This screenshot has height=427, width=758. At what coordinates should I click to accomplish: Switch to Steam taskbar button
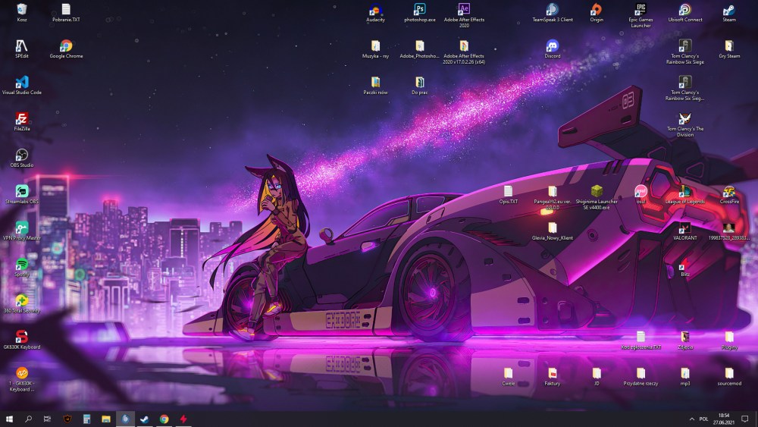[145, 419]
